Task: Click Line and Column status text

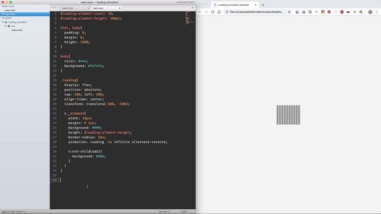Action: pos(15,212)
